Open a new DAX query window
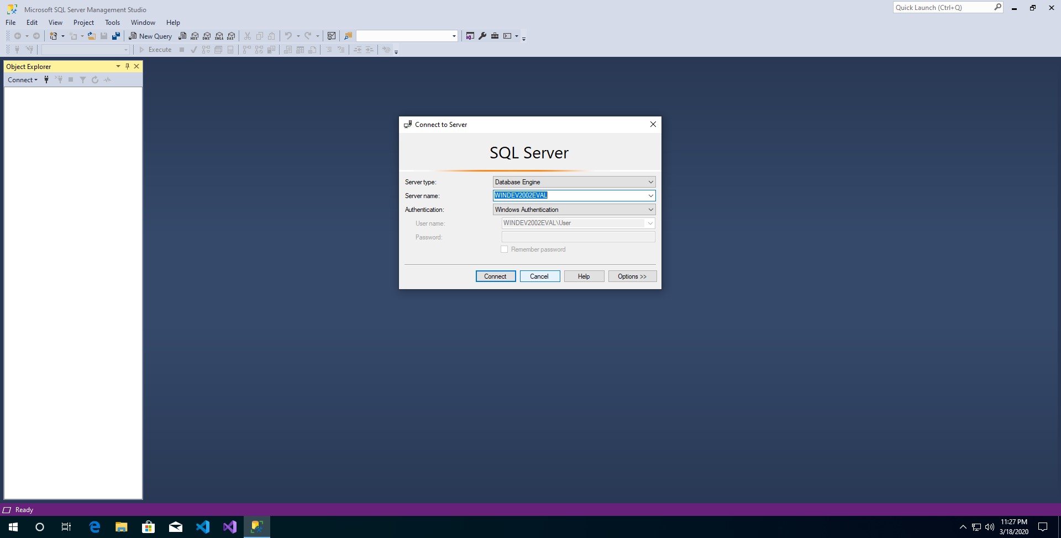 (x=231, y=35)
